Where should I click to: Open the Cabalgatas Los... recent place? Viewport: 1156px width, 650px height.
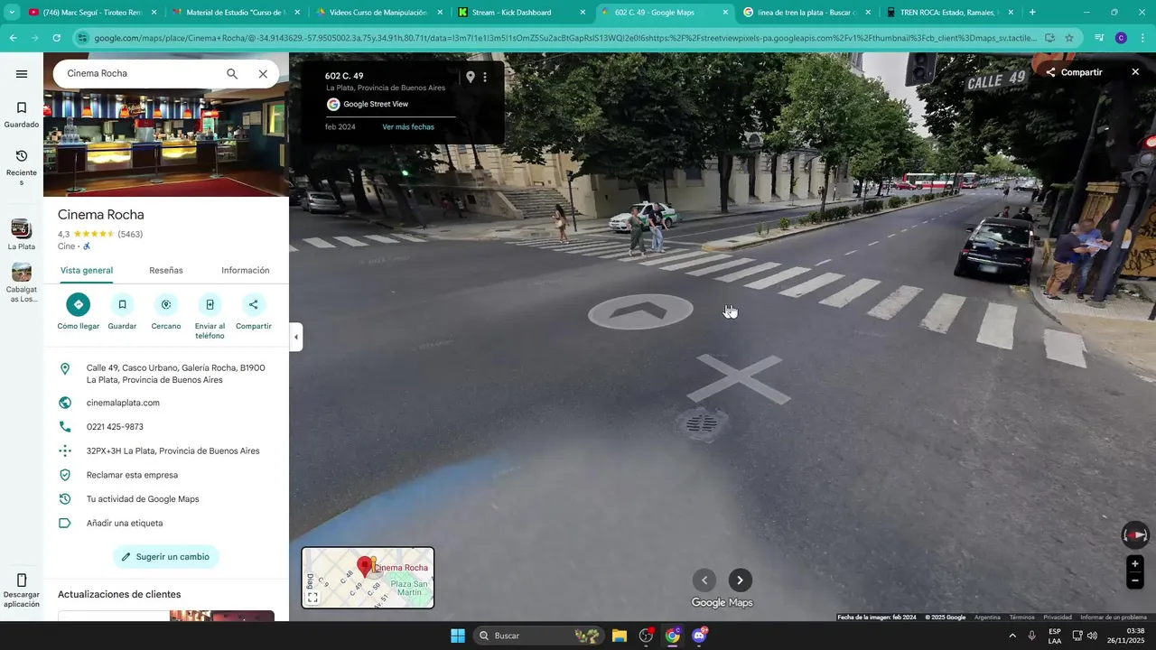tap(22, 283)
